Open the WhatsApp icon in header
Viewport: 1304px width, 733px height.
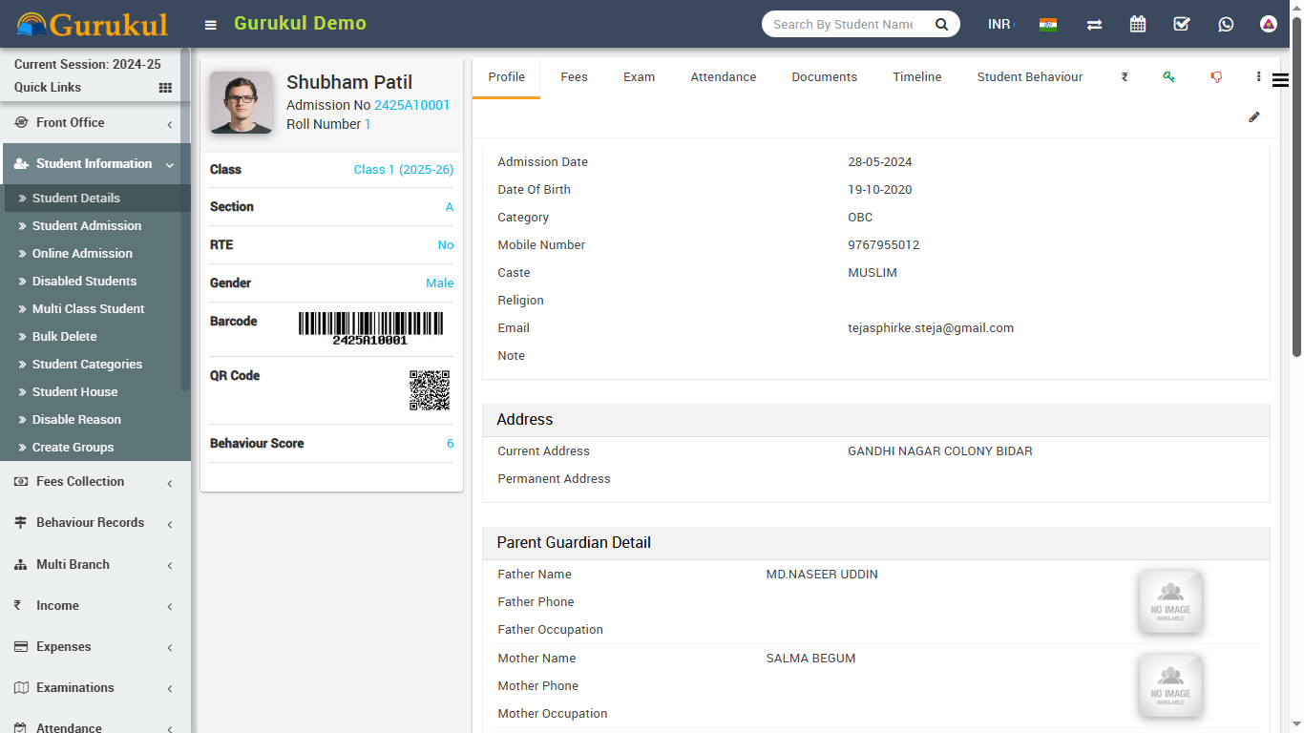[x=1226, y=25]
